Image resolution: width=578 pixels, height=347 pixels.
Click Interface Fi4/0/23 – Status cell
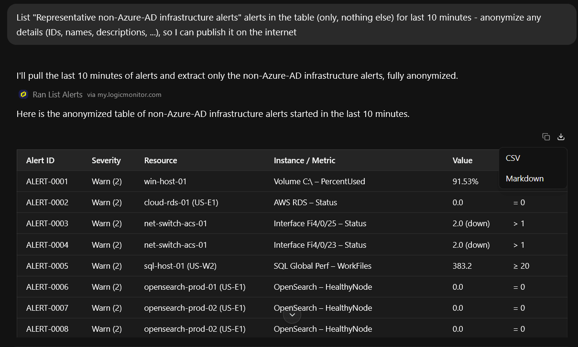click(320, 245)
